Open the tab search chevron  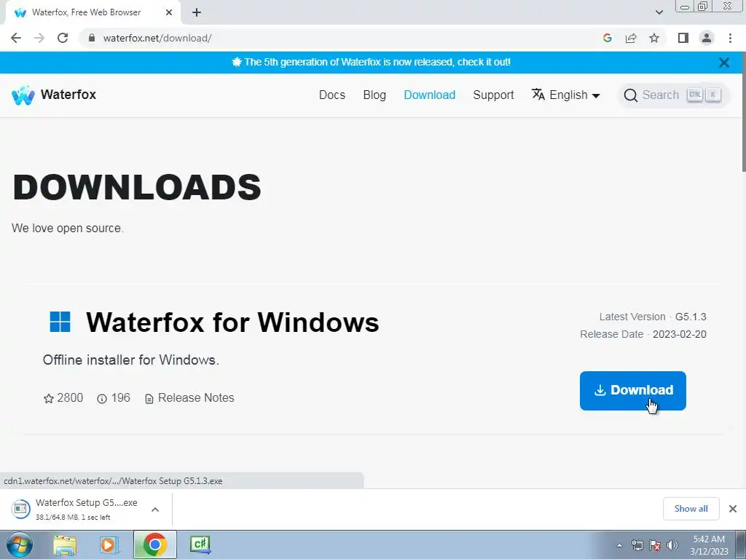(659, 12)
